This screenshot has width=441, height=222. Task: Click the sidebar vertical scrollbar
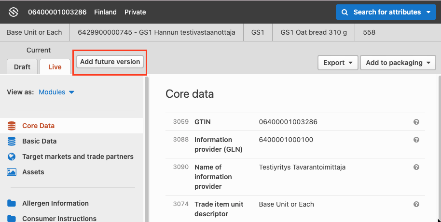coord(147,149)
